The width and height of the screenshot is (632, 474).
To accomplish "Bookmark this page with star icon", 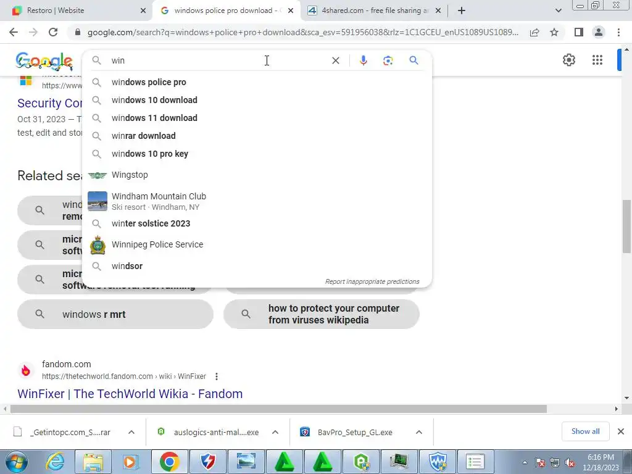I will point(554,32).
